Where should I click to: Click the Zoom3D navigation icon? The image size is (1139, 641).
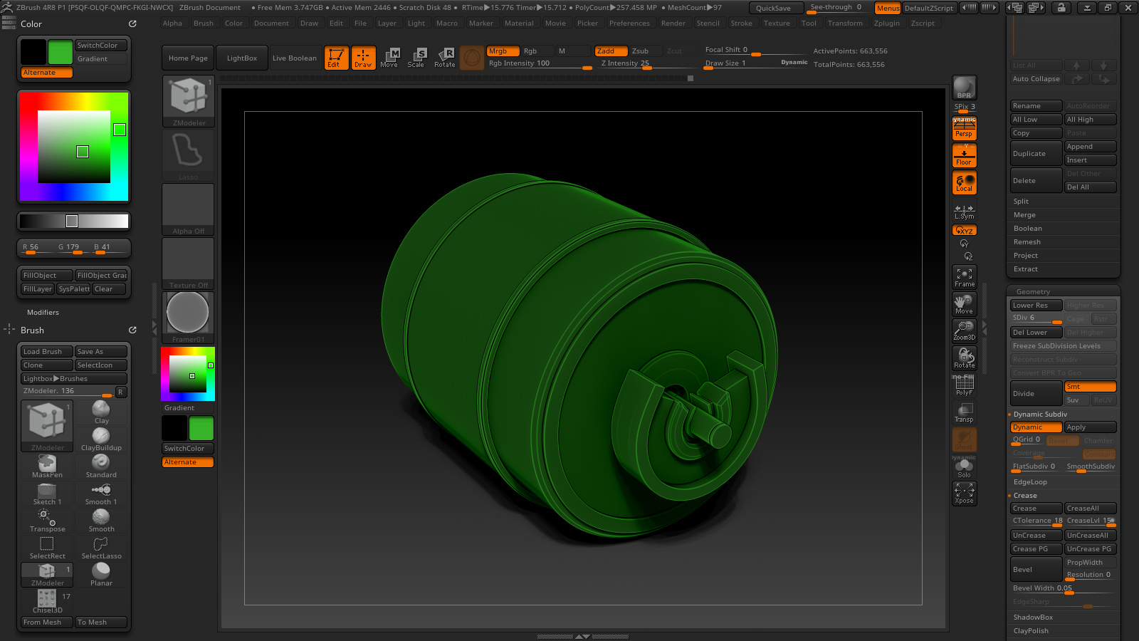(965, 331)
